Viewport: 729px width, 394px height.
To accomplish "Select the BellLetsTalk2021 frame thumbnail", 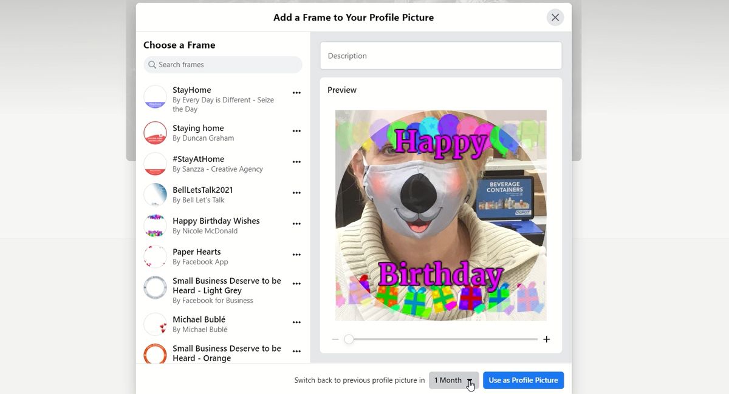I will (155, 195).
